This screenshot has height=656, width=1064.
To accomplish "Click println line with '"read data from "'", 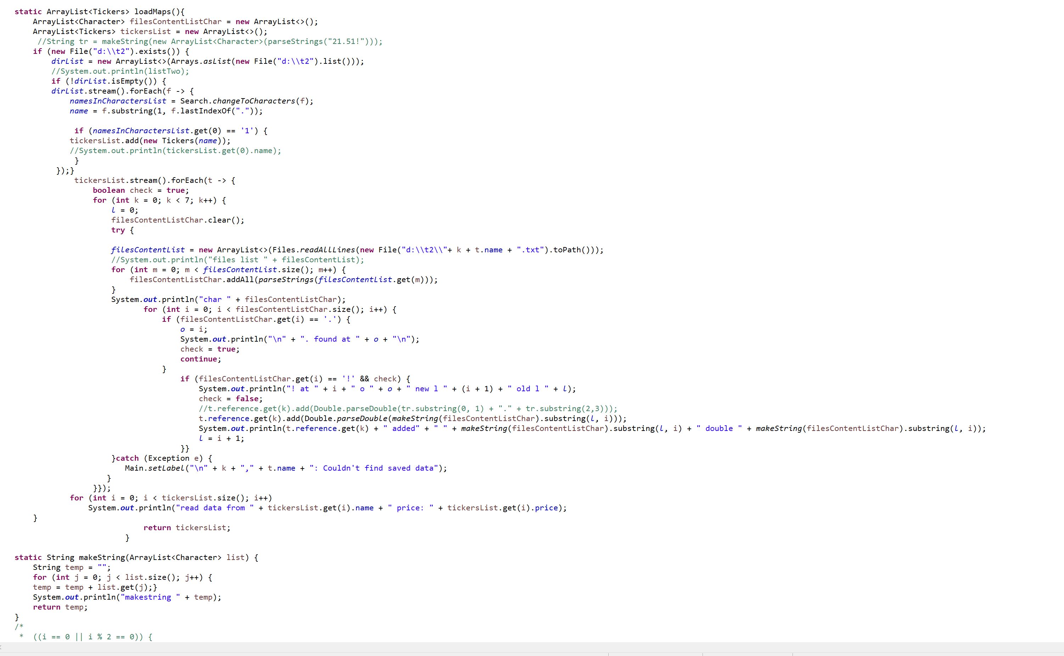I will click(x=327, y=508).
